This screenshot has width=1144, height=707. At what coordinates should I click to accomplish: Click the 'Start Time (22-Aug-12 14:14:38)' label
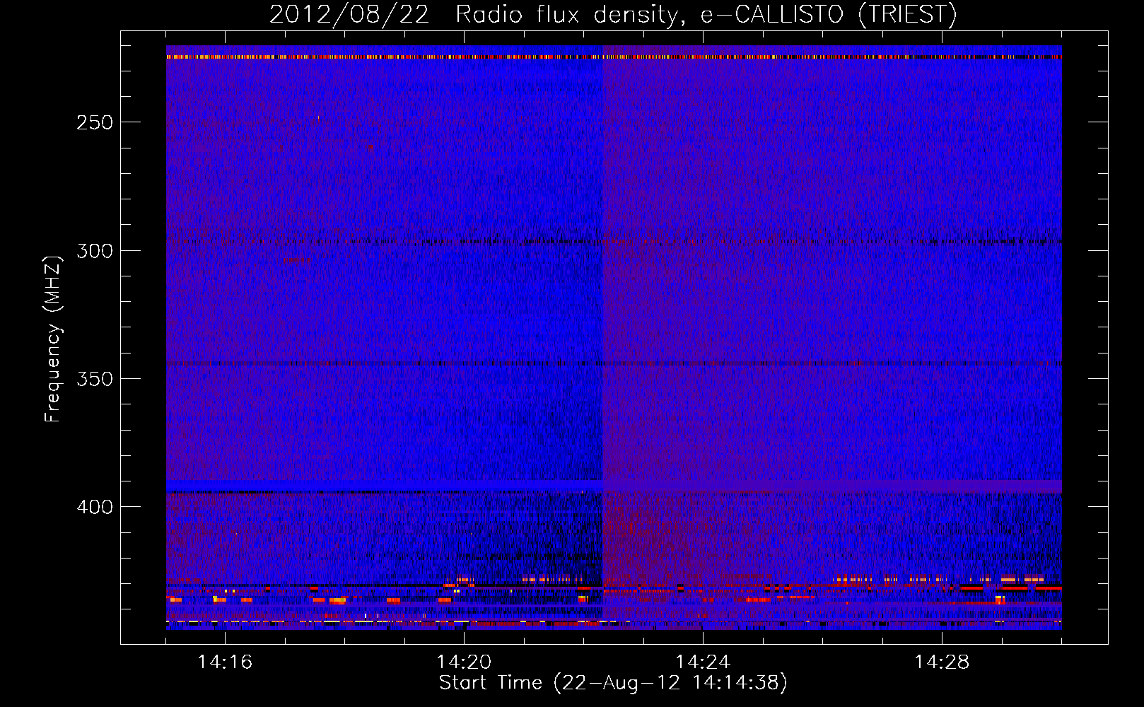pyautogui.click(x=613, y=683)
